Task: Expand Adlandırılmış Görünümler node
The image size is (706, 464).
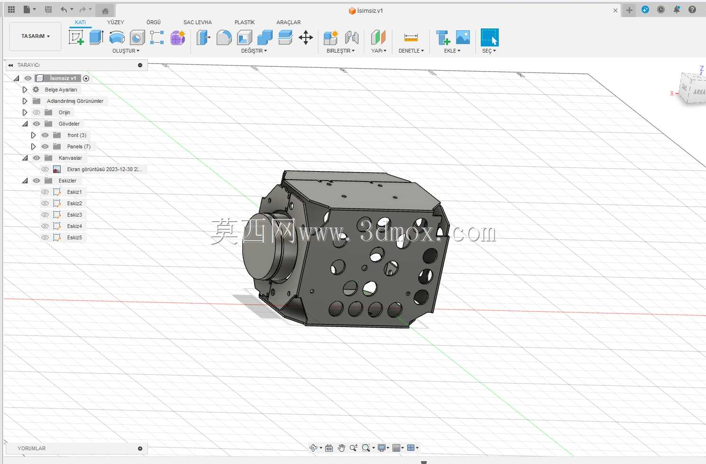Action: point(25,101)
